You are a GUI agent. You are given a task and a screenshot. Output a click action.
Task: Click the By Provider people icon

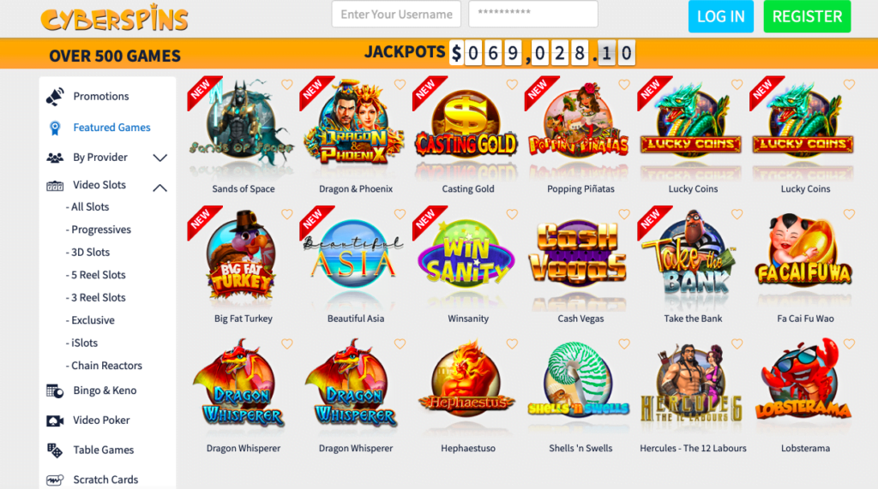point(55,158)
